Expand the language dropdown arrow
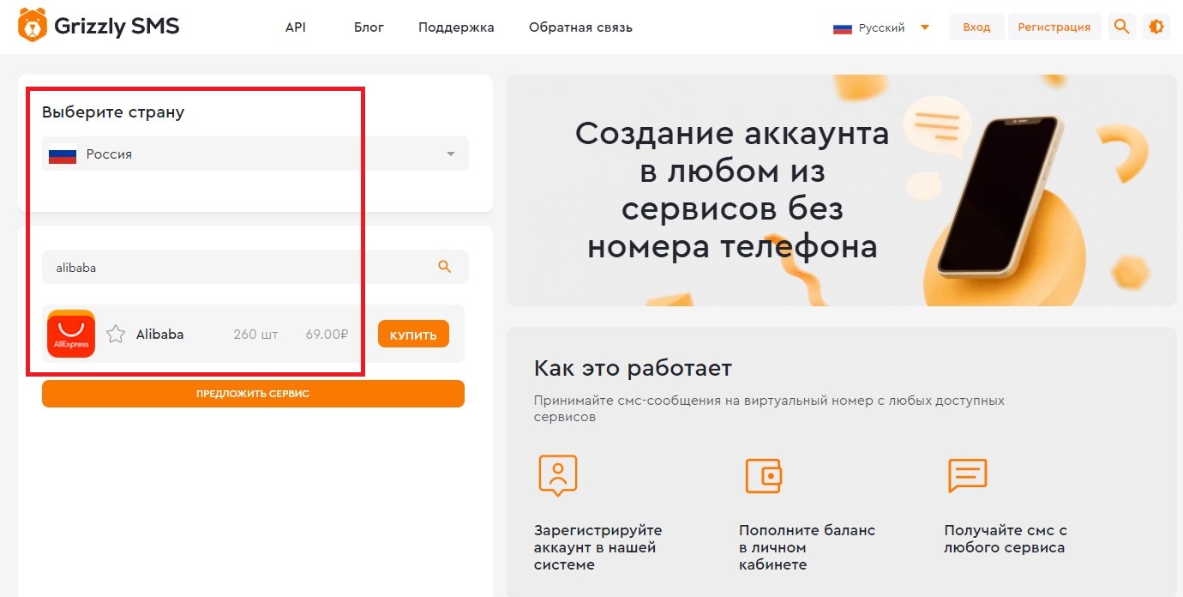Screen dimensions: 1183x597 925,27
